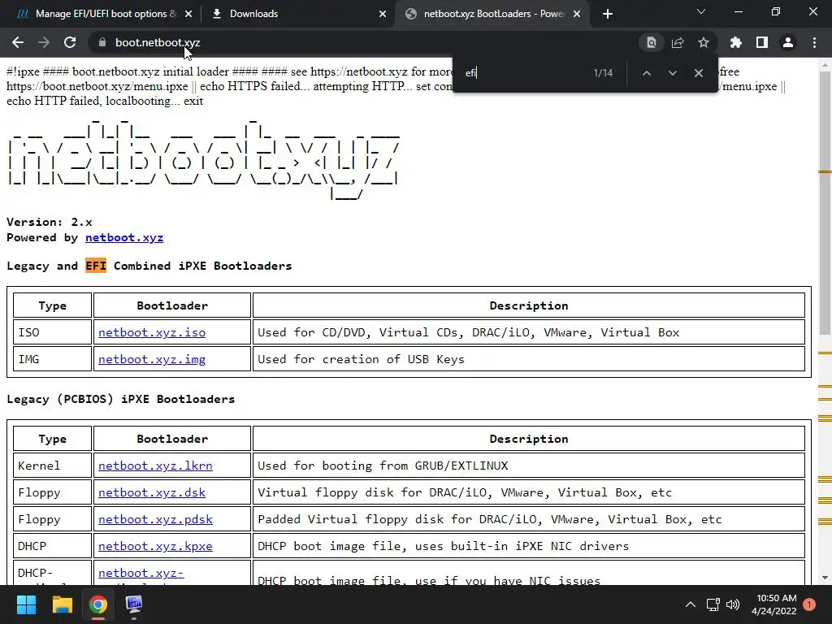Close the netboot.xyz BootLoaders tab
The image size is (832, 624).
coord(577,14)
